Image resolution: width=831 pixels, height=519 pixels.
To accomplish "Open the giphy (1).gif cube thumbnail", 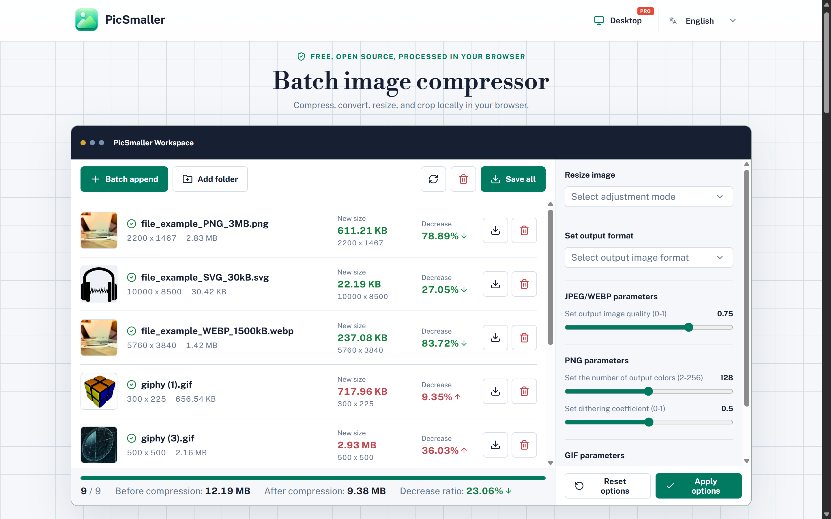I will (x=99, y=391).
